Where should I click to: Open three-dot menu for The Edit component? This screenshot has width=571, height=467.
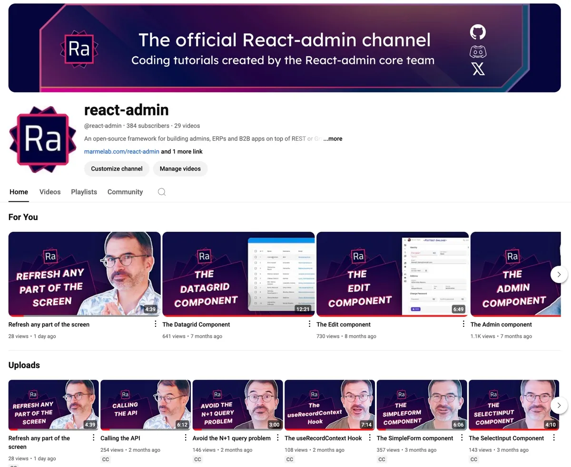(463, 324)
